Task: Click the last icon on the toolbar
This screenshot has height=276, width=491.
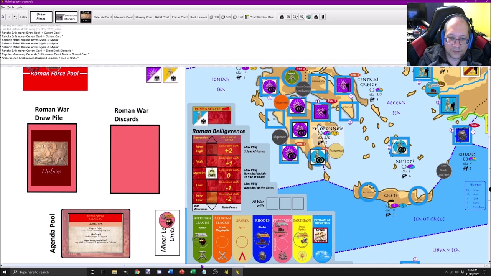Action: click(x=323, y=17)
